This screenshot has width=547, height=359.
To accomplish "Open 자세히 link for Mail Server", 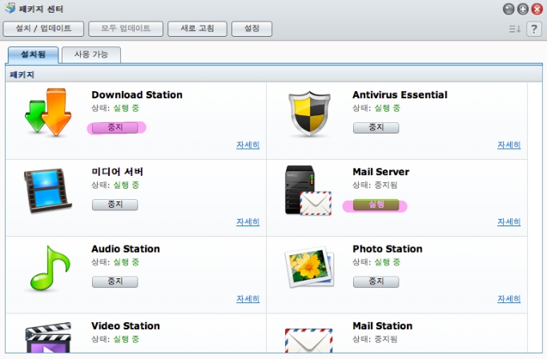I will [509, 221].
